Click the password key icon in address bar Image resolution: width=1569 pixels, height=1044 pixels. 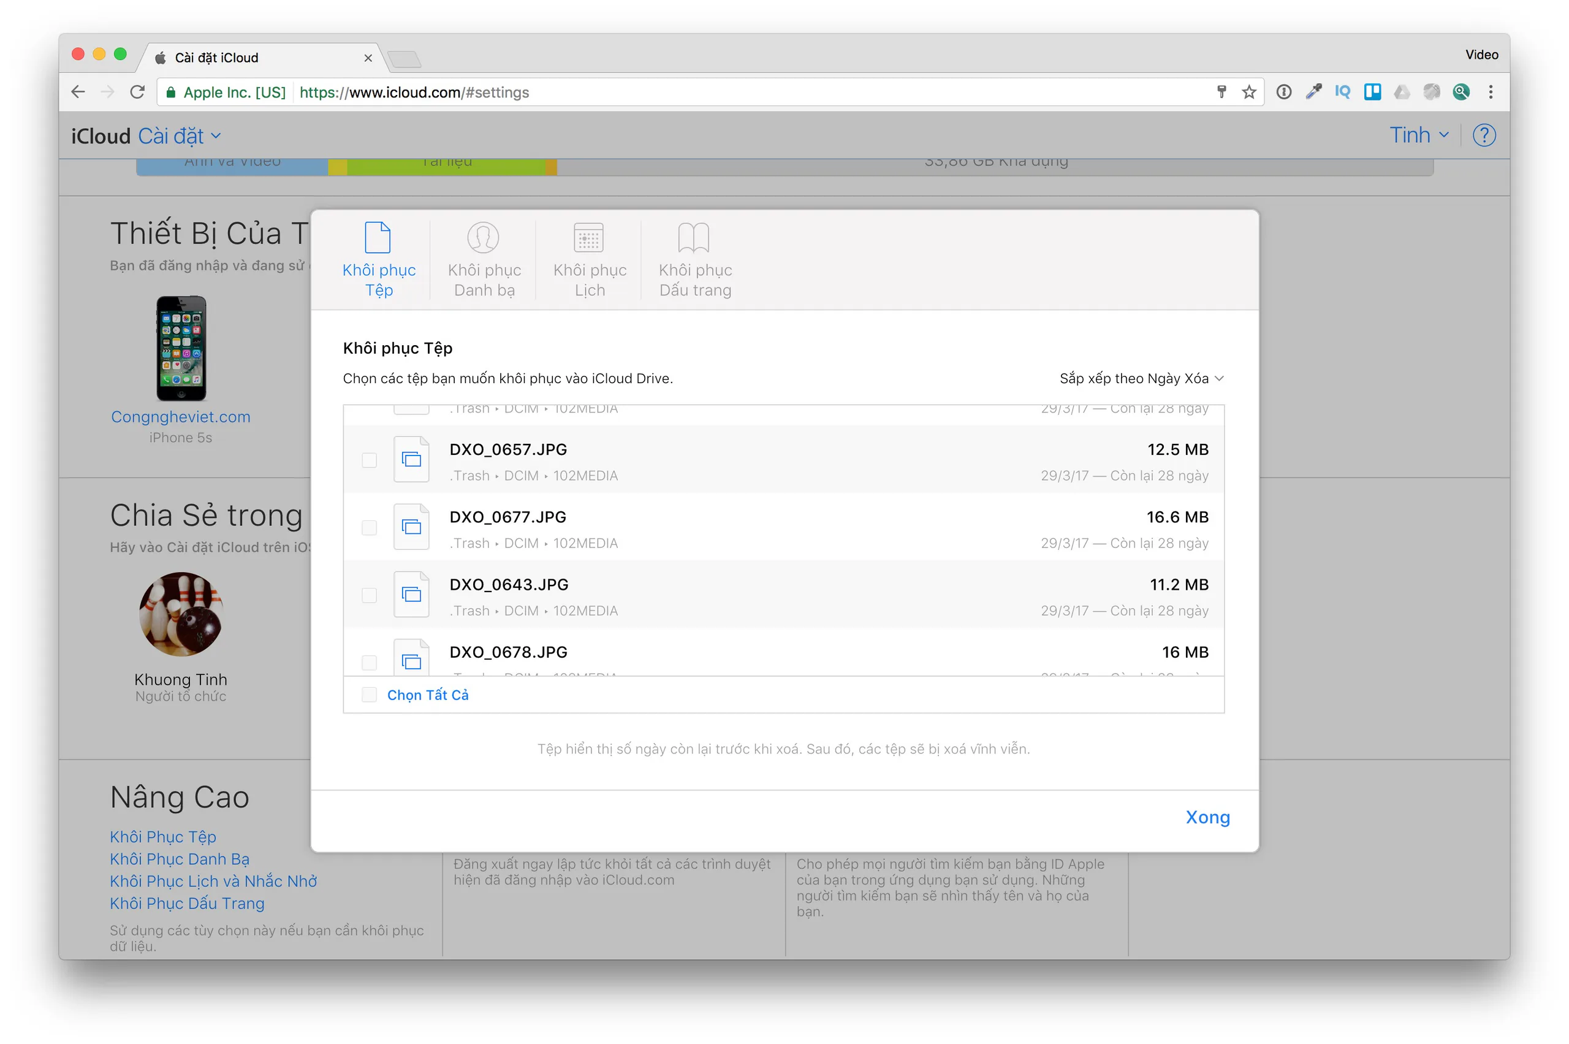click(1221, 92)
